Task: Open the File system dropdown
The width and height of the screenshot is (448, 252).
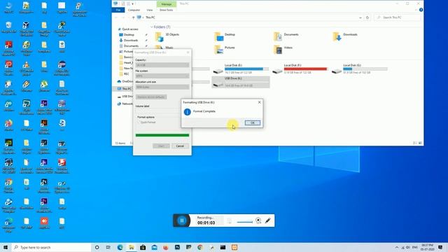Action: click(162, 76)
